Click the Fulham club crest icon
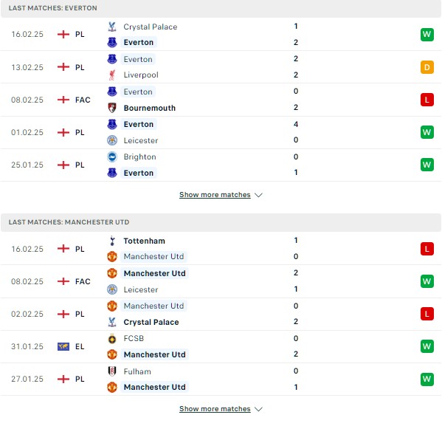Viewport: 442px width, 426px height. pyautogui.click(x=112, y=371)
